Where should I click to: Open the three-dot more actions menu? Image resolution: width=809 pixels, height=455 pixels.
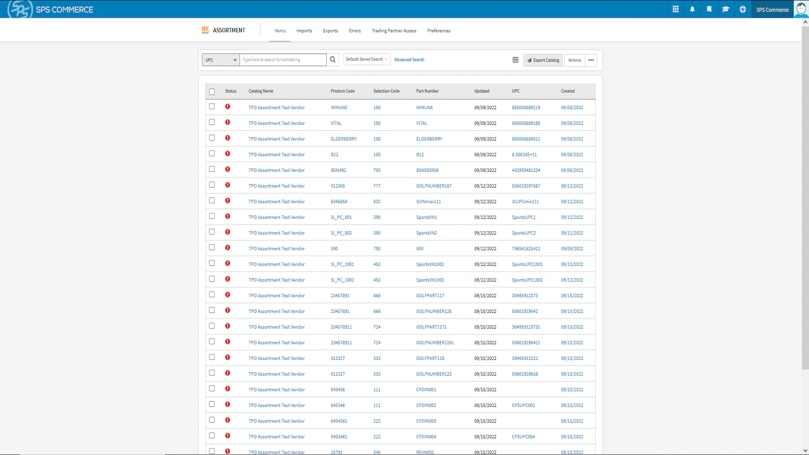591,60
